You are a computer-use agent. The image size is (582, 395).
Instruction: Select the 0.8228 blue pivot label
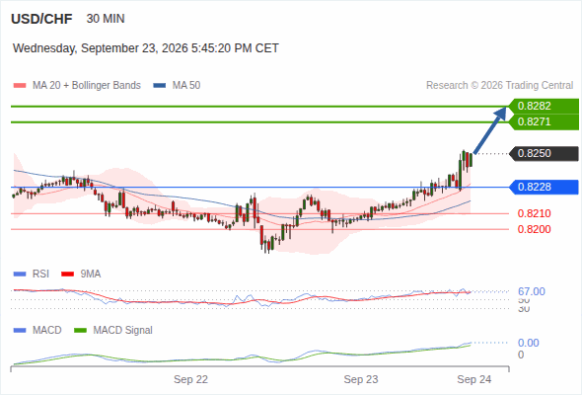pos(544,187)
